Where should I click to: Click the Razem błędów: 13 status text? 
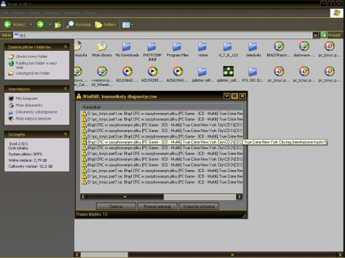pyautogui.click(x=92, y=214)
